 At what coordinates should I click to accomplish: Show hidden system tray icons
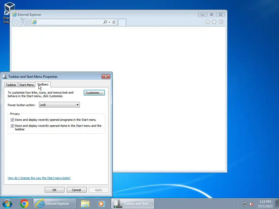[238, 204]
